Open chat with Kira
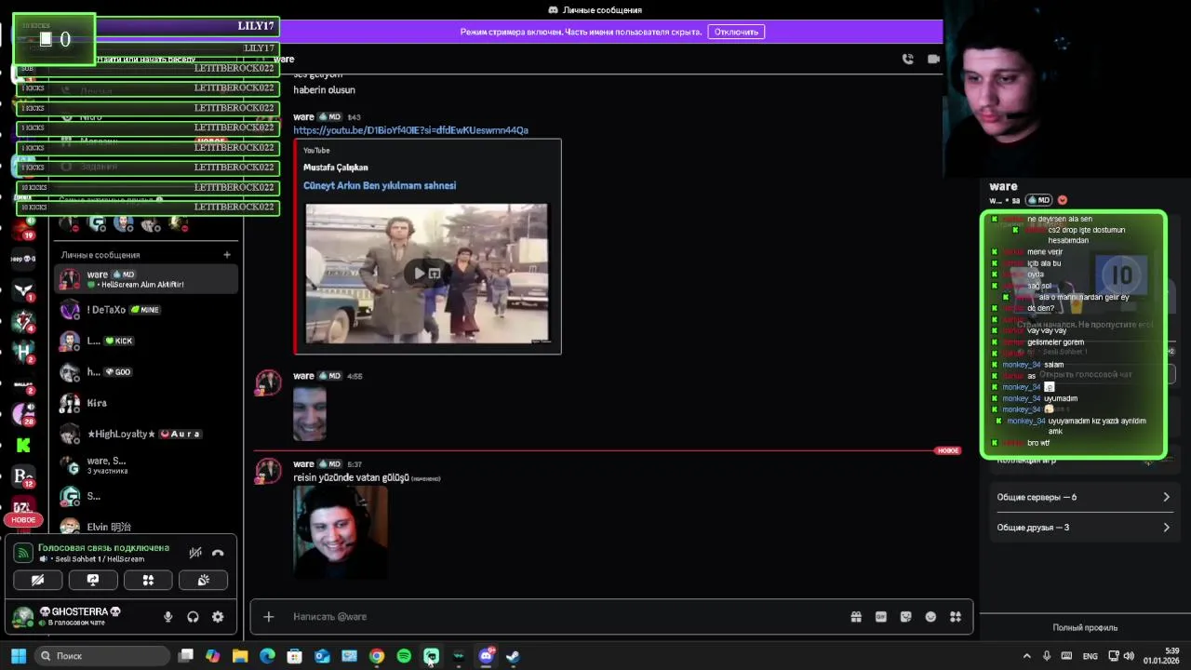 [146, 403]
